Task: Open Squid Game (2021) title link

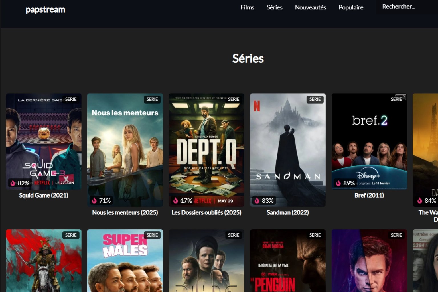Action: pyautogui.click(x=44, y=195)
